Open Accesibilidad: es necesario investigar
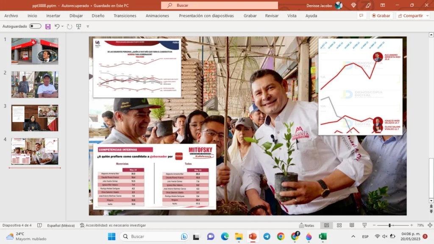Viewport: 434px width, 244px height. 113,225
